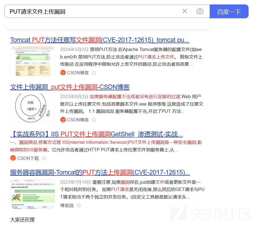Screen dimensions: 258x225
Task: Open the 内核 shell diagram thumbnail
Action: (x=32, y=108)
